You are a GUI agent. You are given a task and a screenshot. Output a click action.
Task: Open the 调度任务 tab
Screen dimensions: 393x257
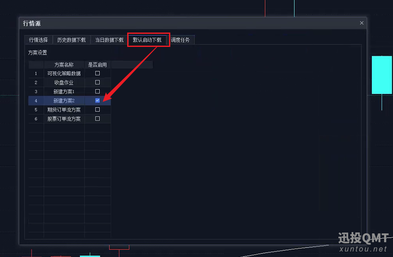click(180, 40)
